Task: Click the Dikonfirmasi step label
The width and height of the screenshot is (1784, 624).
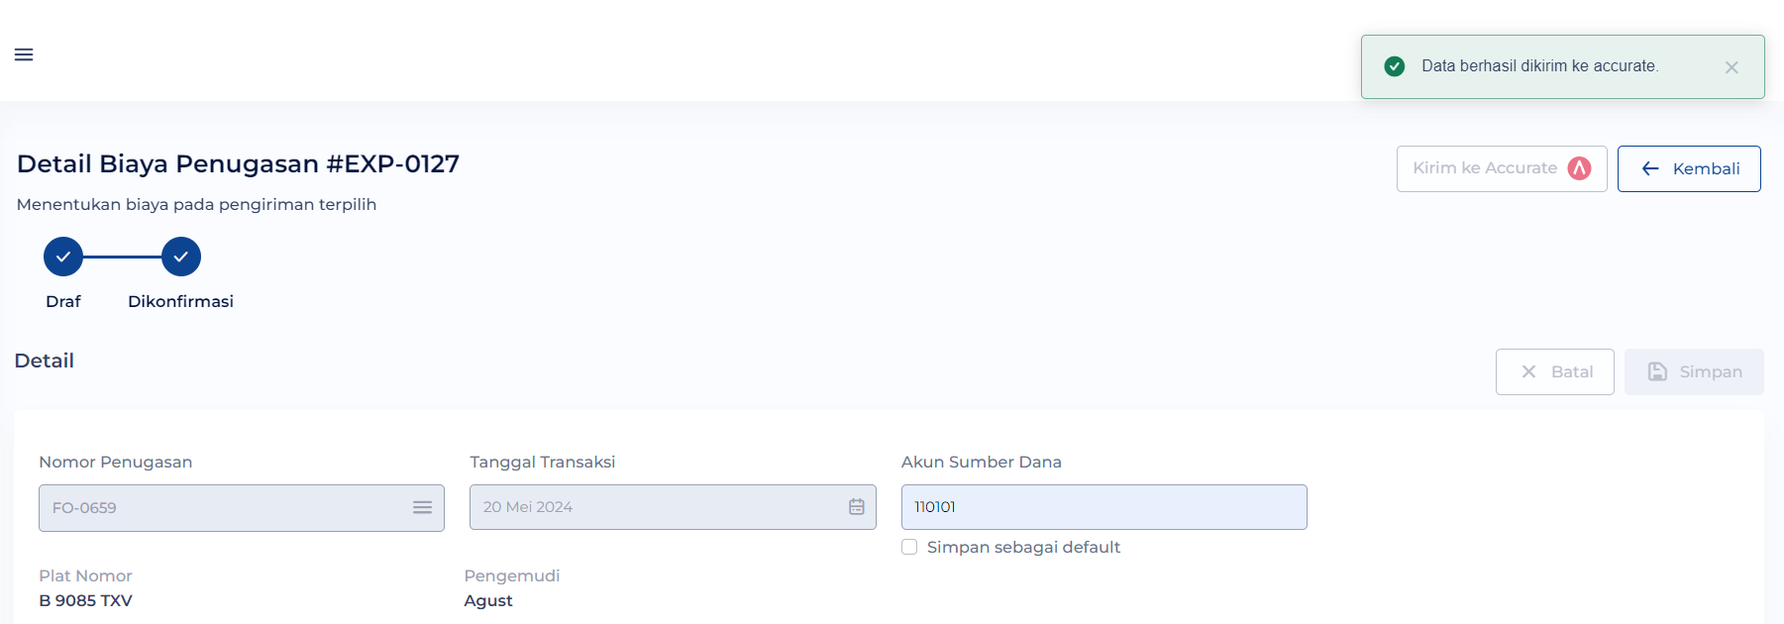Action: [x=181, y=301]
